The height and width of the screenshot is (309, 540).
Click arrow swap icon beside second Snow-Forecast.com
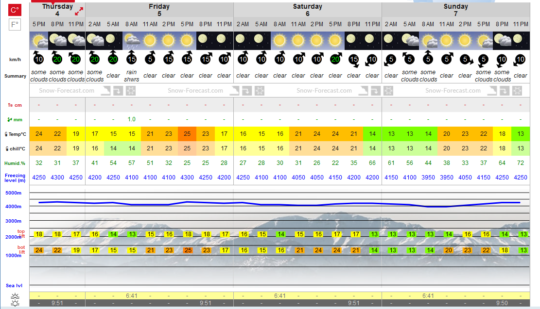pyautogui.click(x=246, y=91)
